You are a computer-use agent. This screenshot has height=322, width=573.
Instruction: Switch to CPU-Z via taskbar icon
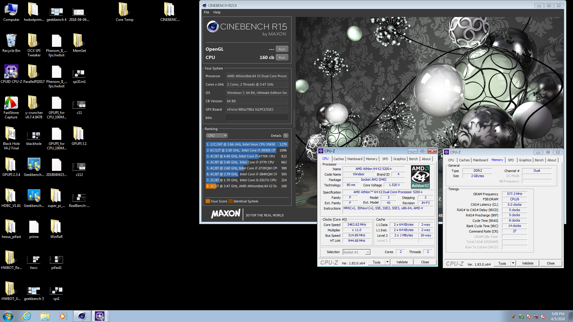(x=100, y=316)
